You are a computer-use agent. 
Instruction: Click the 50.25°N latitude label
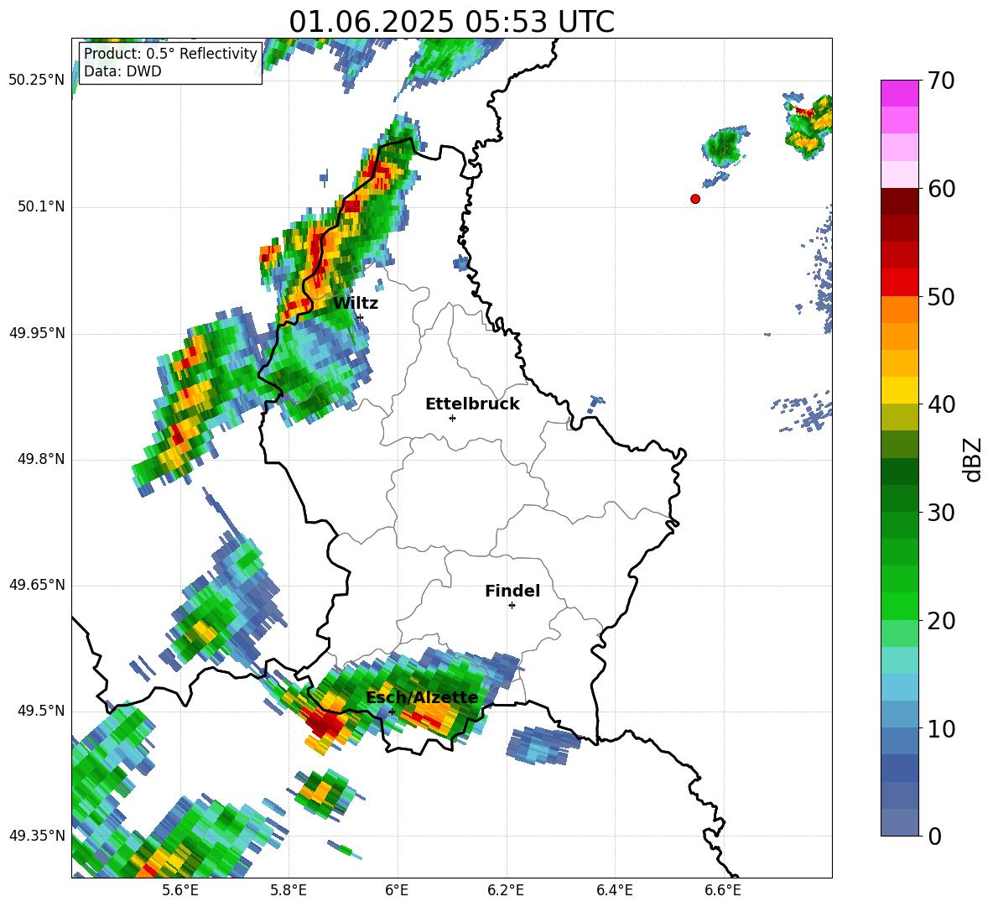37,81
